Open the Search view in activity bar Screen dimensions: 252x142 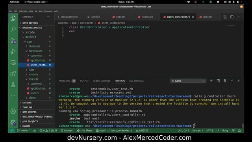tap(13, 29)
